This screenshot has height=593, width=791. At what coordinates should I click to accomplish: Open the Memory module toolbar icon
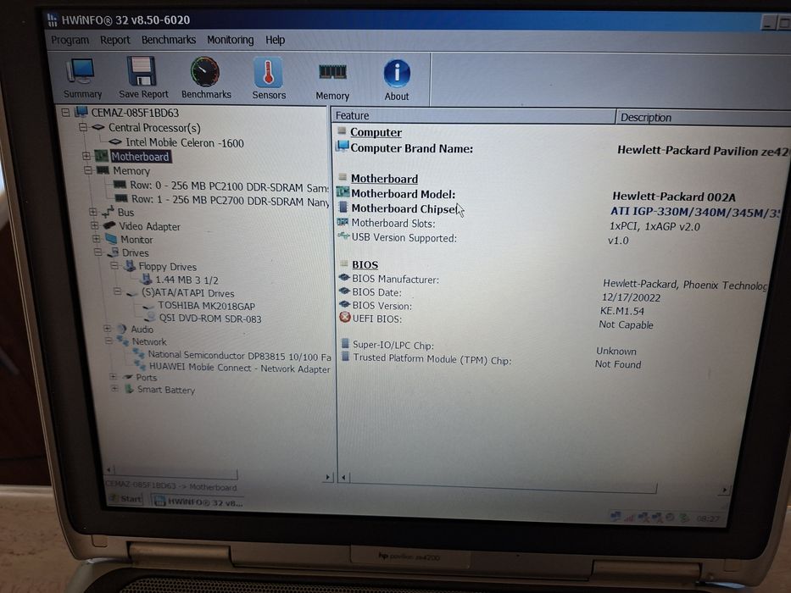coord(332,80)
